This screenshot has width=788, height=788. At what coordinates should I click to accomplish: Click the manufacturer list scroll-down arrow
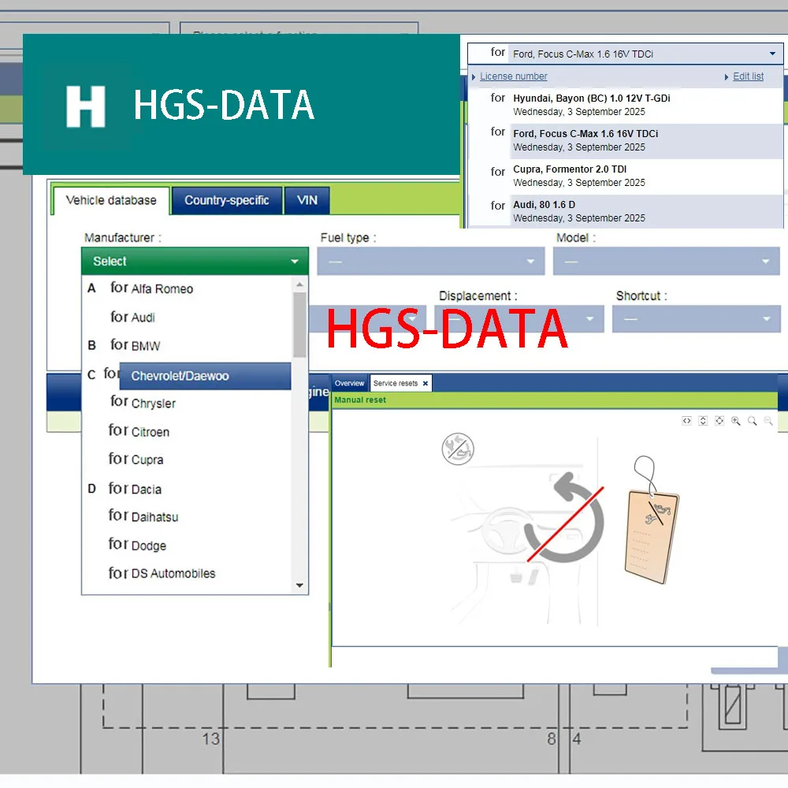point(299,585)
